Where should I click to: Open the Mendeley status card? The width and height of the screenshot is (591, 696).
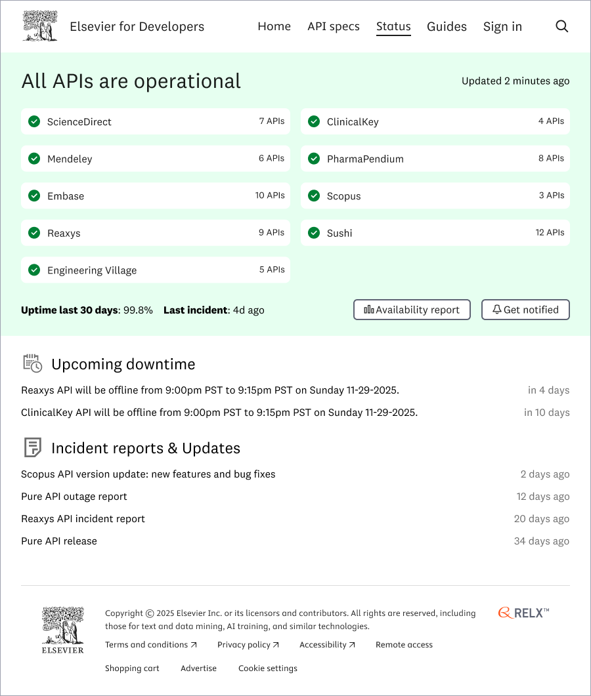pos(156,159)
